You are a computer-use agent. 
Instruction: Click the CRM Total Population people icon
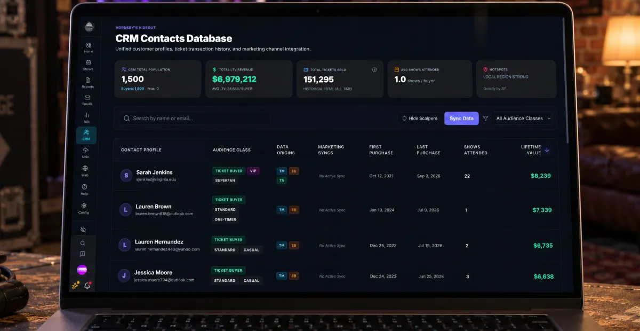pyautogui.click(x=124, y=69)
